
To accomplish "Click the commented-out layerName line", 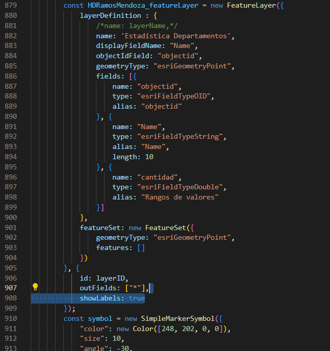I will (x=137, y=26).
